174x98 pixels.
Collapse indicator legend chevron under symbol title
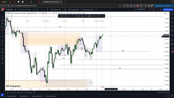pyautogui.click(x=7, y=16)
